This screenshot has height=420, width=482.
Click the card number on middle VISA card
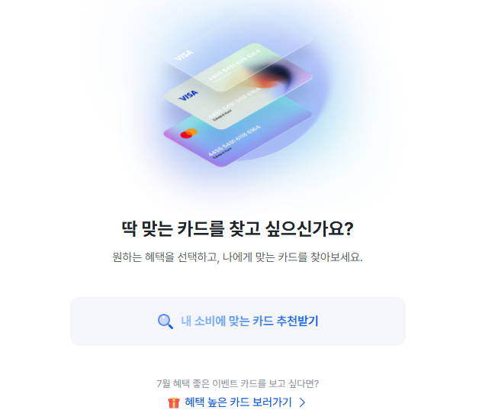[x=234, y=103]
